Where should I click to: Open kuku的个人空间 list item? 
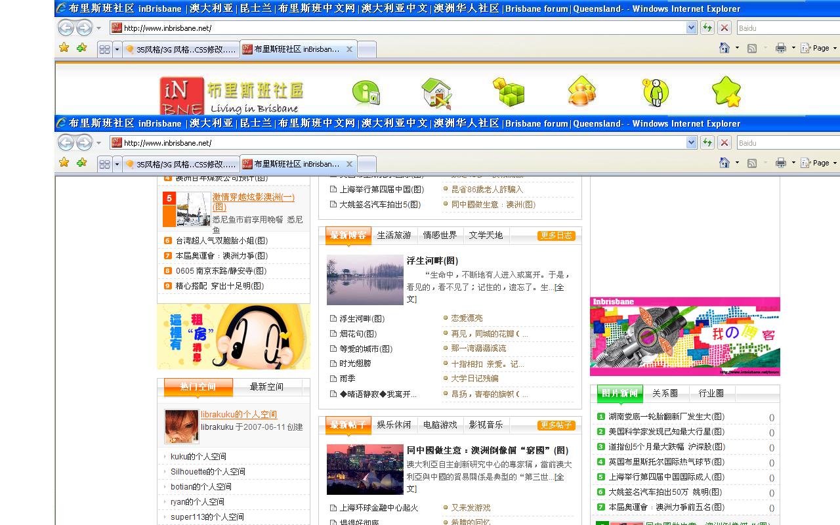click(x=198, y=457)
